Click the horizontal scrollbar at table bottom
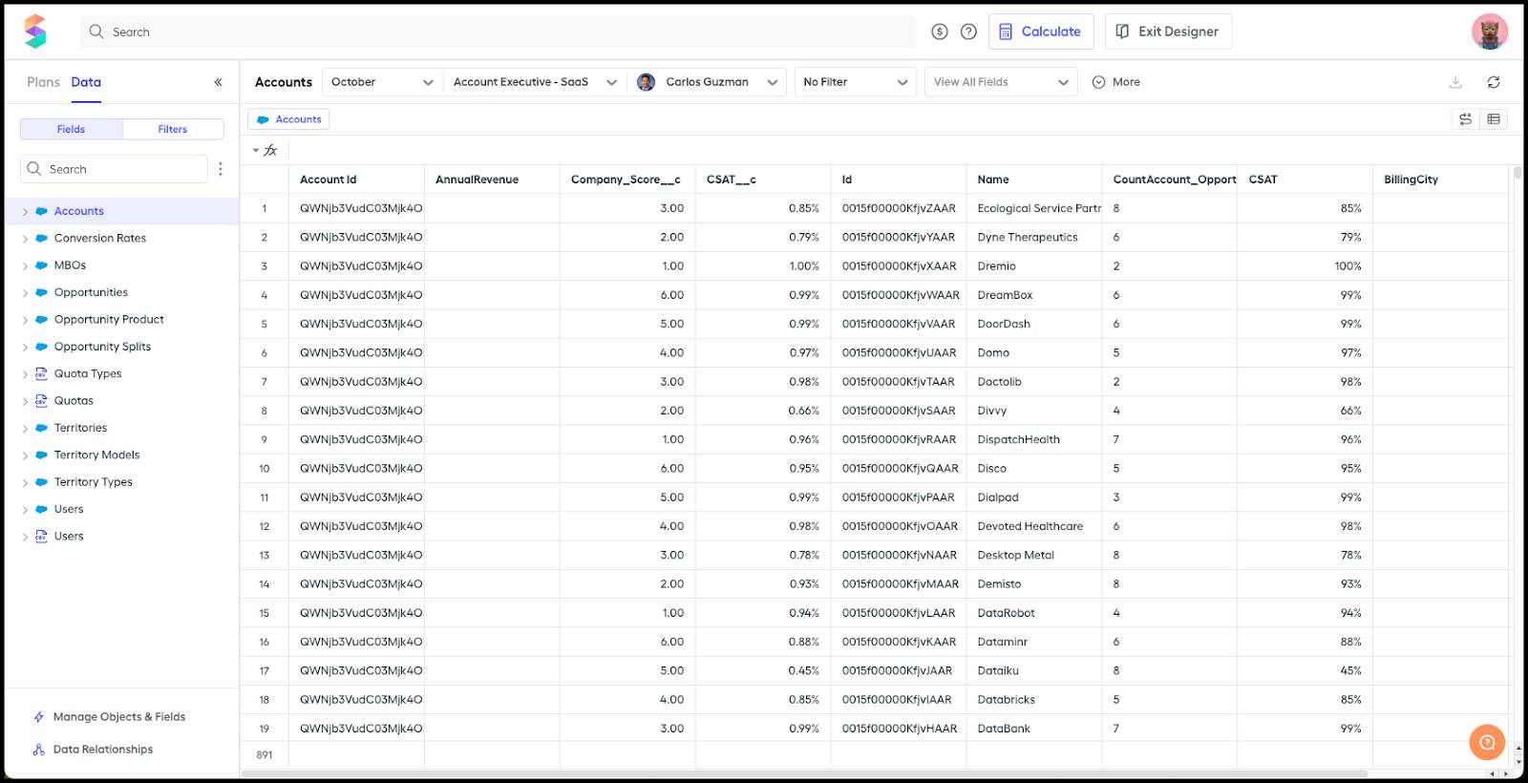The image size is (1528, 783). [804, 773]
